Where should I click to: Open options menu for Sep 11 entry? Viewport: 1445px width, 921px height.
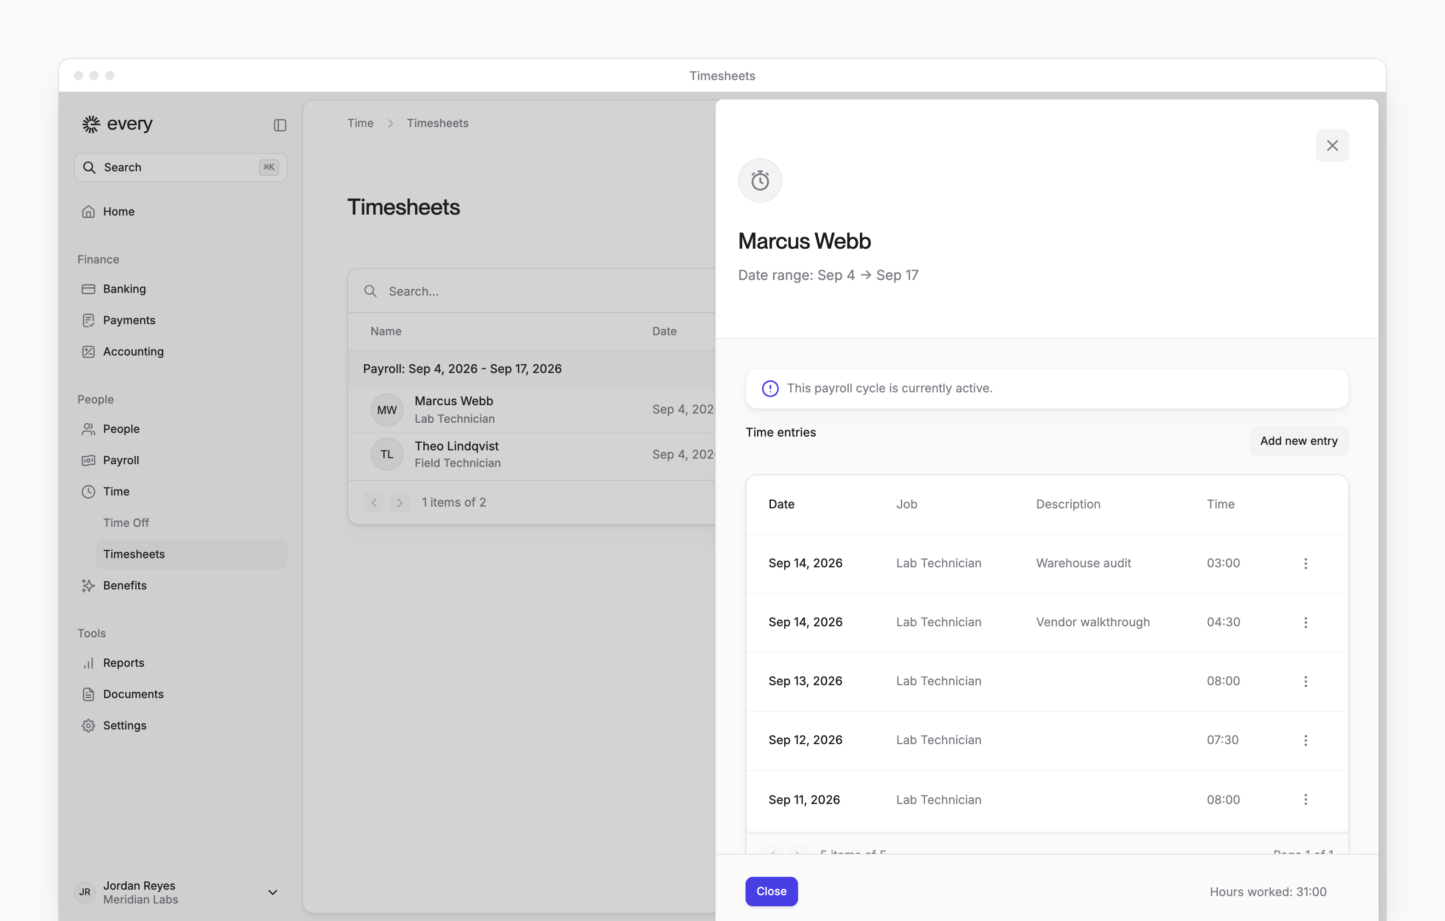point(1305,799)
